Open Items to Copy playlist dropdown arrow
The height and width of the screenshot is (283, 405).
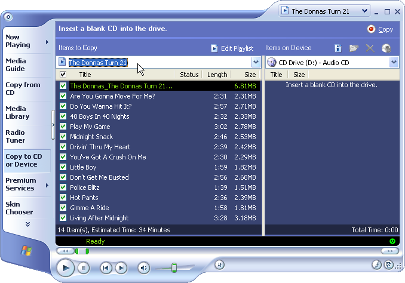tap(256, 62)
